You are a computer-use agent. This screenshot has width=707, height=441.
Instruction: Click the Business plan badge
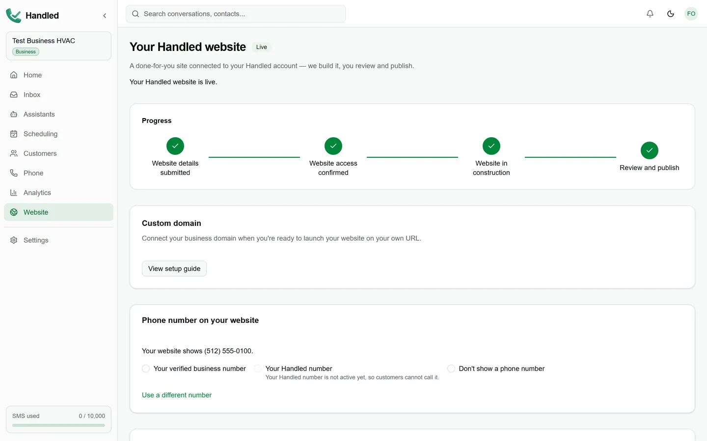(26, 51)
